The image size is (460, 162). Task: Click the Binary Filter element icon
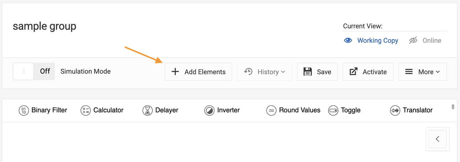coord(24,110)
